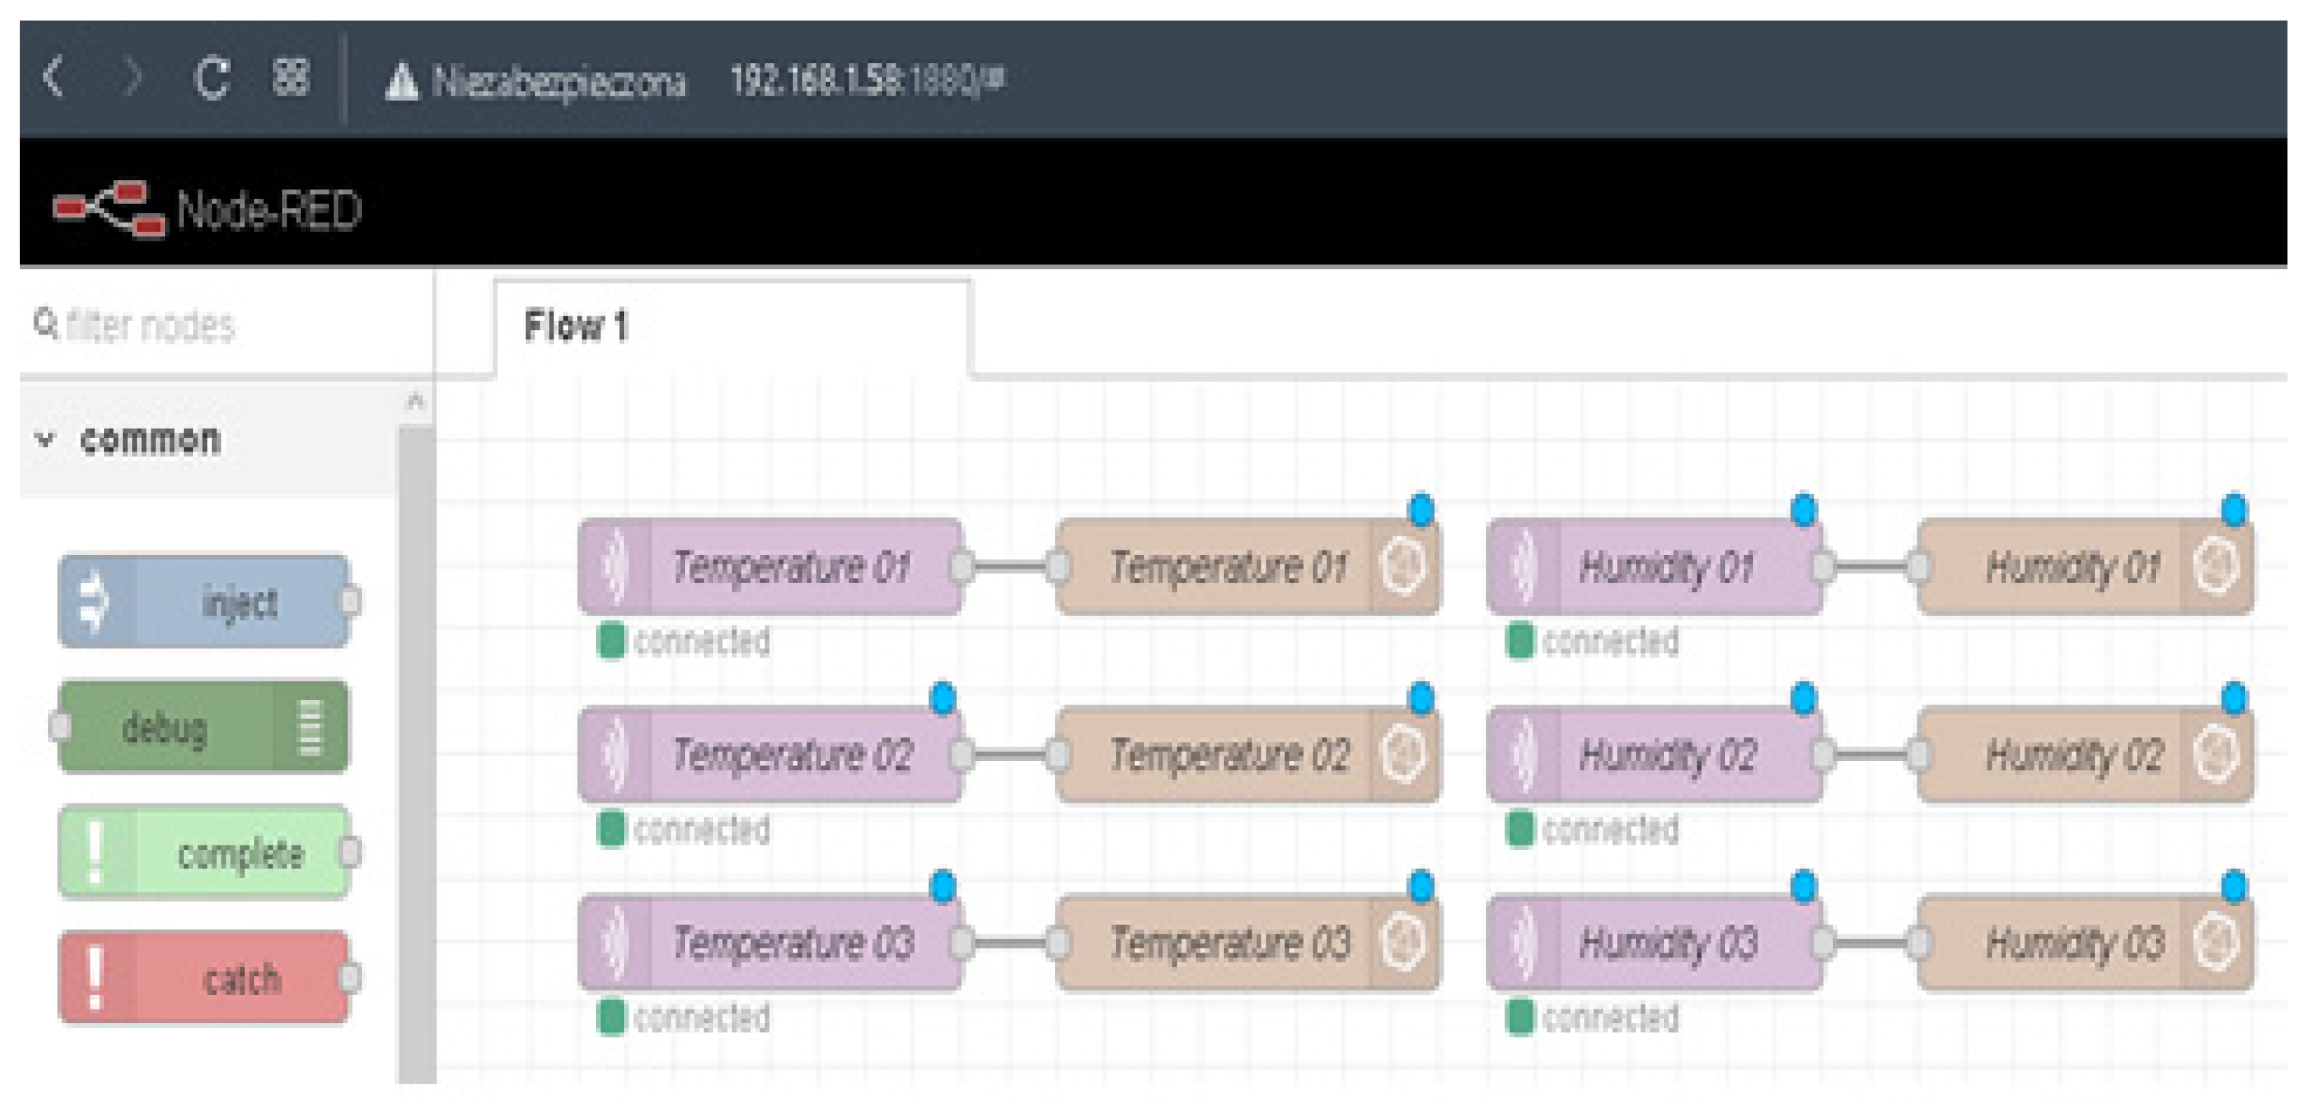Click the gauge icon on the Humidity 03 dashboard node
Screen dimensions: 2308x1103
pos(2217,943)
